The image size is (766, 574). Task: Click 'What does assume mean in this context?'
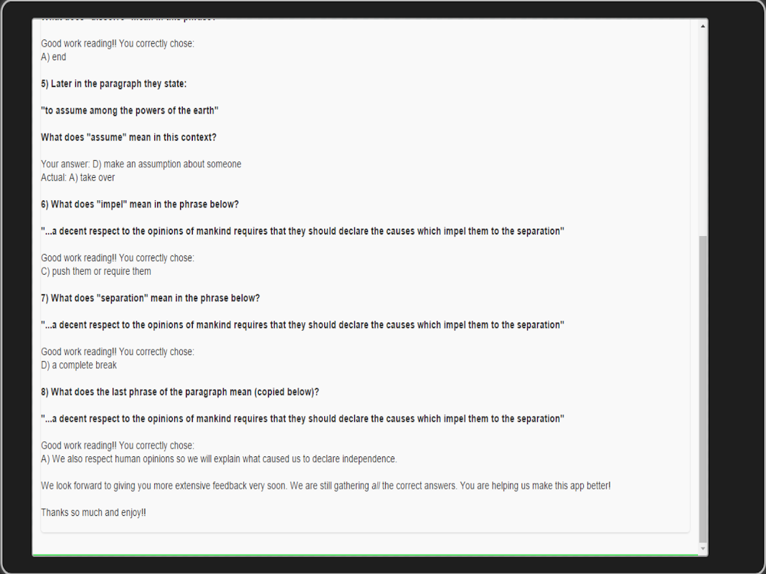[128, 137]
